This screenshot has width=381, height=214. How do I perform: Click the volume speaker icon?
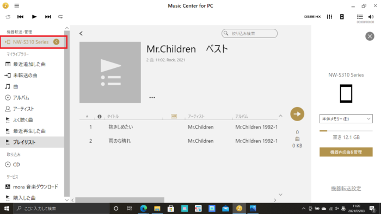(371, 17)
